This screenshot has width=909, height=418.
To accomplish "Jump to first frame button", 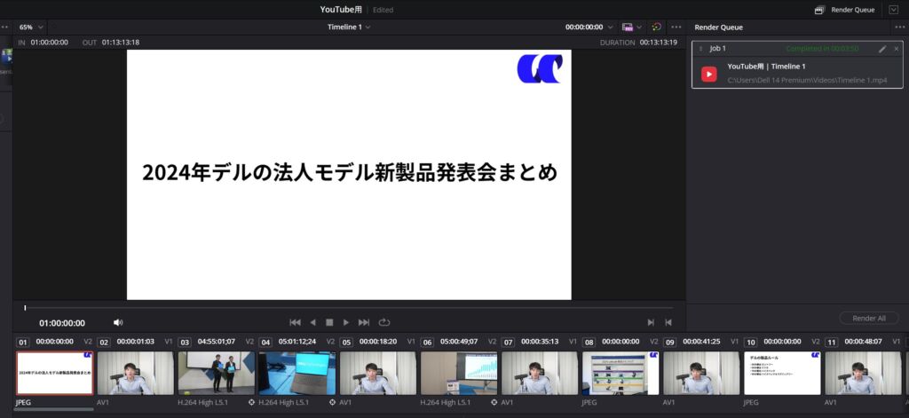I will coord(295,322).
